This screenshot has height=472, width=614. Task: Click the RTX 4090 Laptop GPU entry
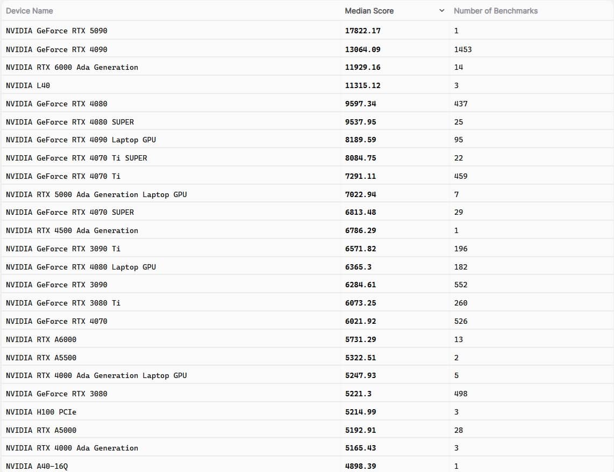(81, 140)
